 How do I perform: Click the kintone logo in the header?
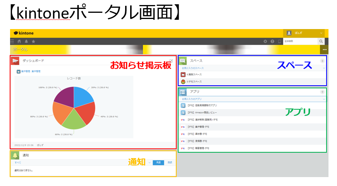(24, 33)
